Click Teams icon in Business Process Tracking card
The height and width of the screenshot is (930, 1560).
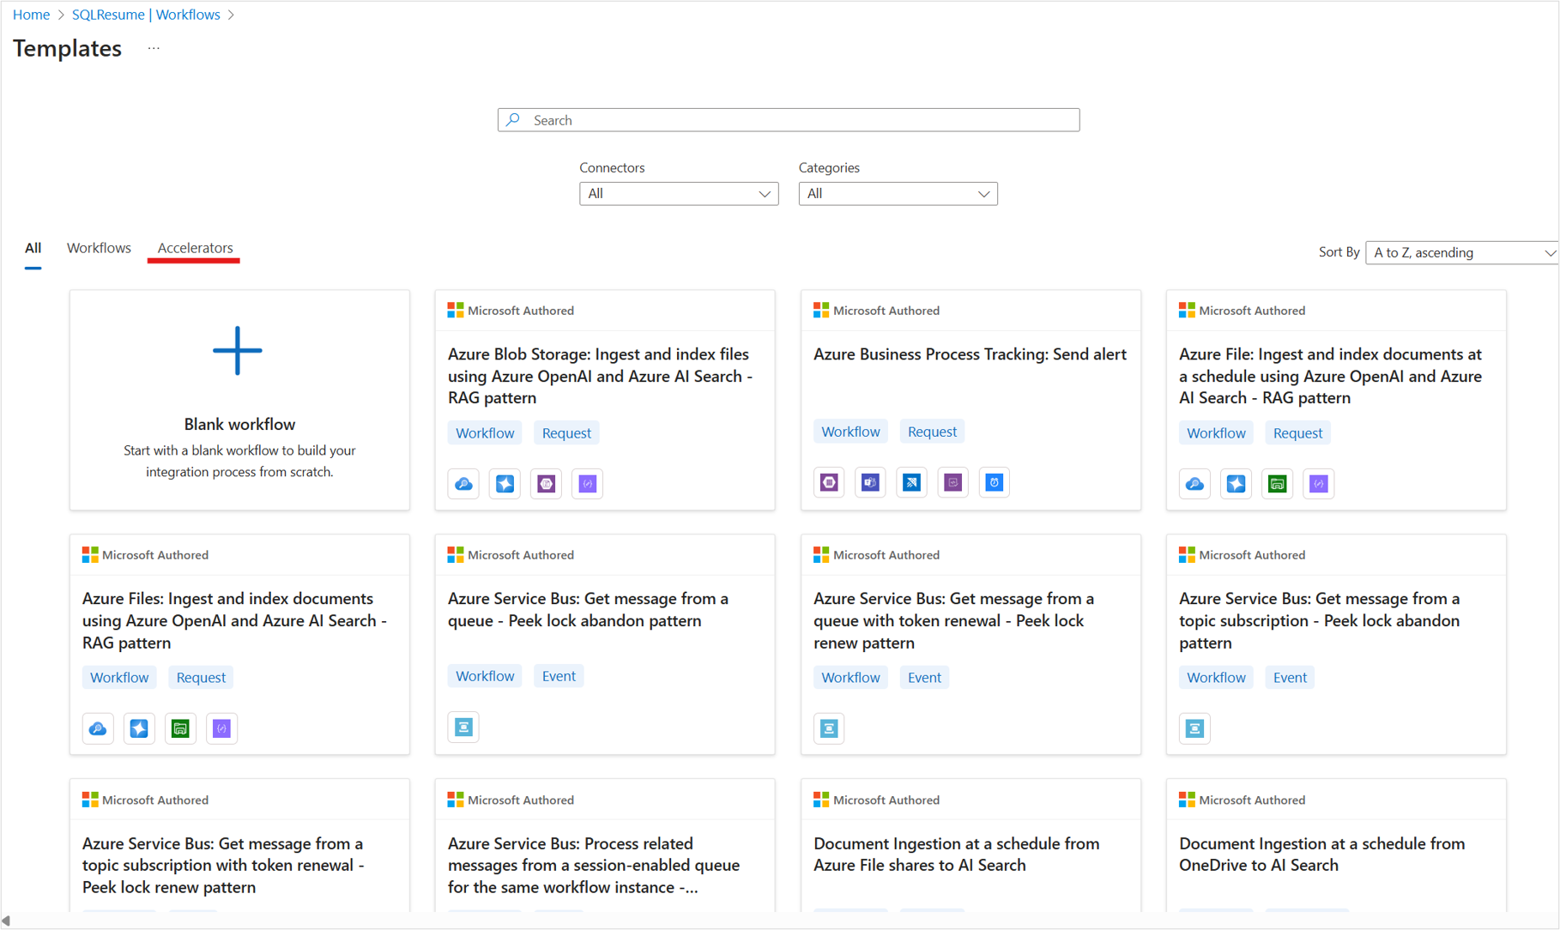coord(870,483)
